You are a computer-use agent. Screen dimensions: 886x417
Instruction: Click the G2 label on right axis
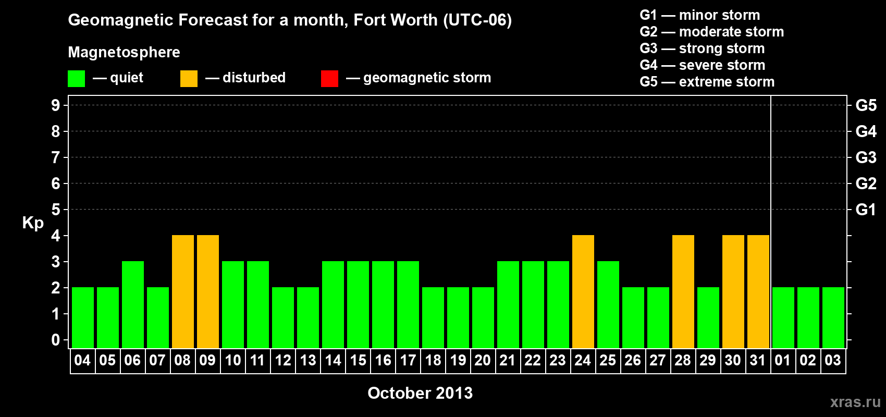click(866, 183)
